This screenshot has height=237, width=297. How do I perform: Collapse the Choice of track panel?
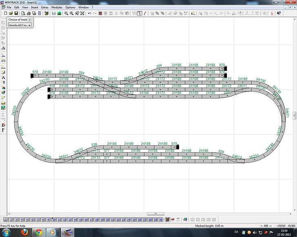pos(30,20)
